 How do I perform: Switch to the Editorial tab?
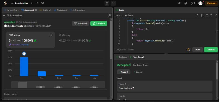45,10
